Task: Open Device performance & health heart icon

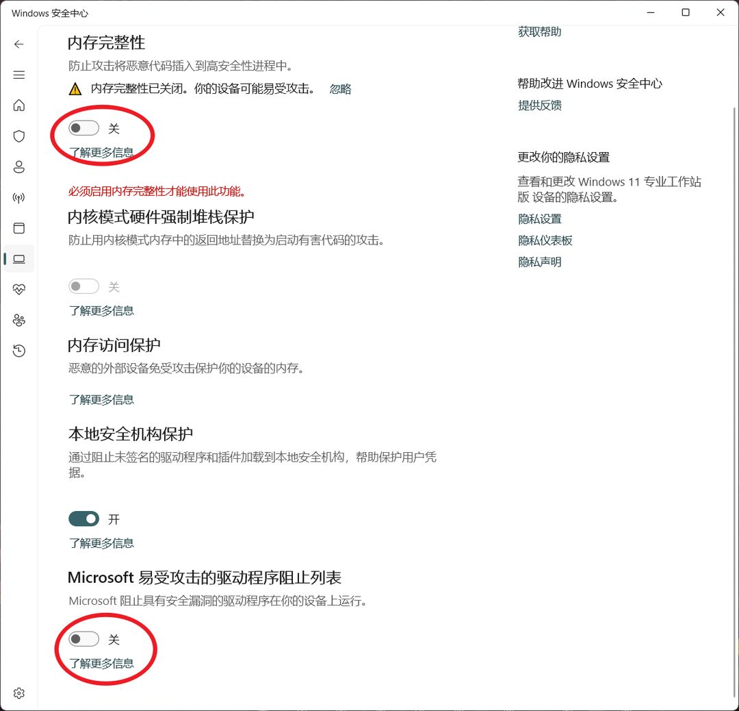Action: [x=19, y=289]
